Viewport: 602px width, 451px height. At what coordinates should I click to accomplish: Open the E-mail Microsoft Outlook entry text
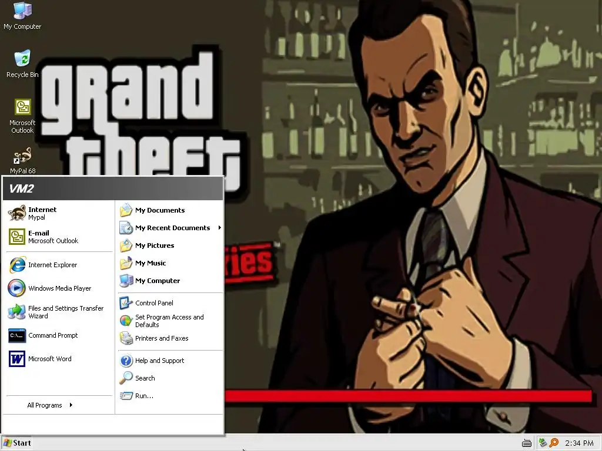(53, 237)
